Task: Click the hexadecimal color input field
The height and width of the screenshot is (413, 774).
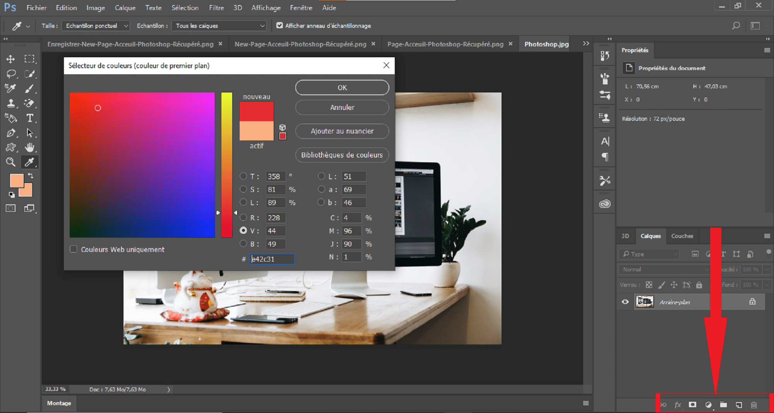Action: (x=272, y=259)
